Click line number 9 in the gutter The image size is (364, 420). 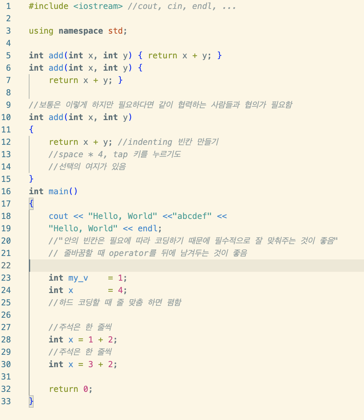click(x=8, y=105)
